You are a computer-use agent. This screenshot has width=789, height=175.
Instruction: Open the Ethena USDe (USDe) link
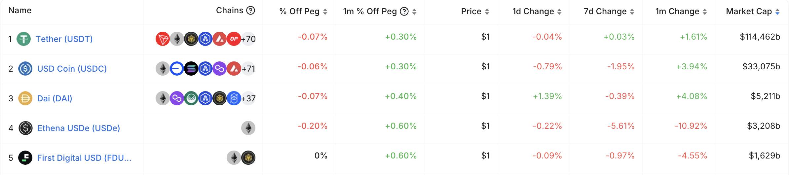click(x=79, y=128)
